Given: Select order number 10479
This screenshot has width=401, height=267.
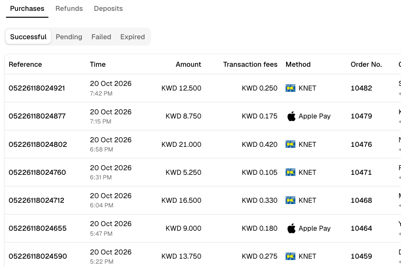Looking at the screenshot, I should 361,116.
